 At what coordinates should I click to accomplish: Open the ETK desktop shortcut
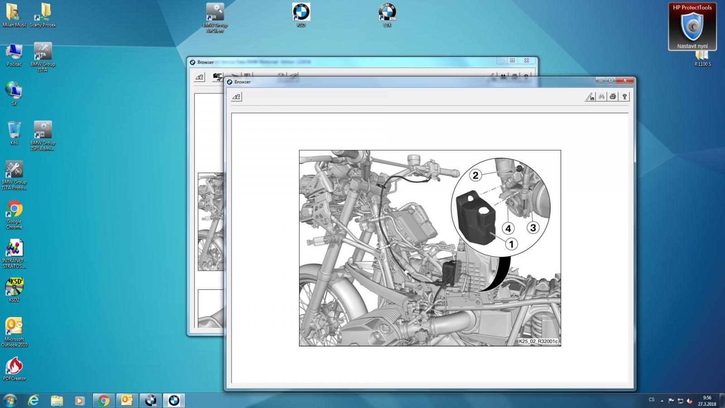387,15
